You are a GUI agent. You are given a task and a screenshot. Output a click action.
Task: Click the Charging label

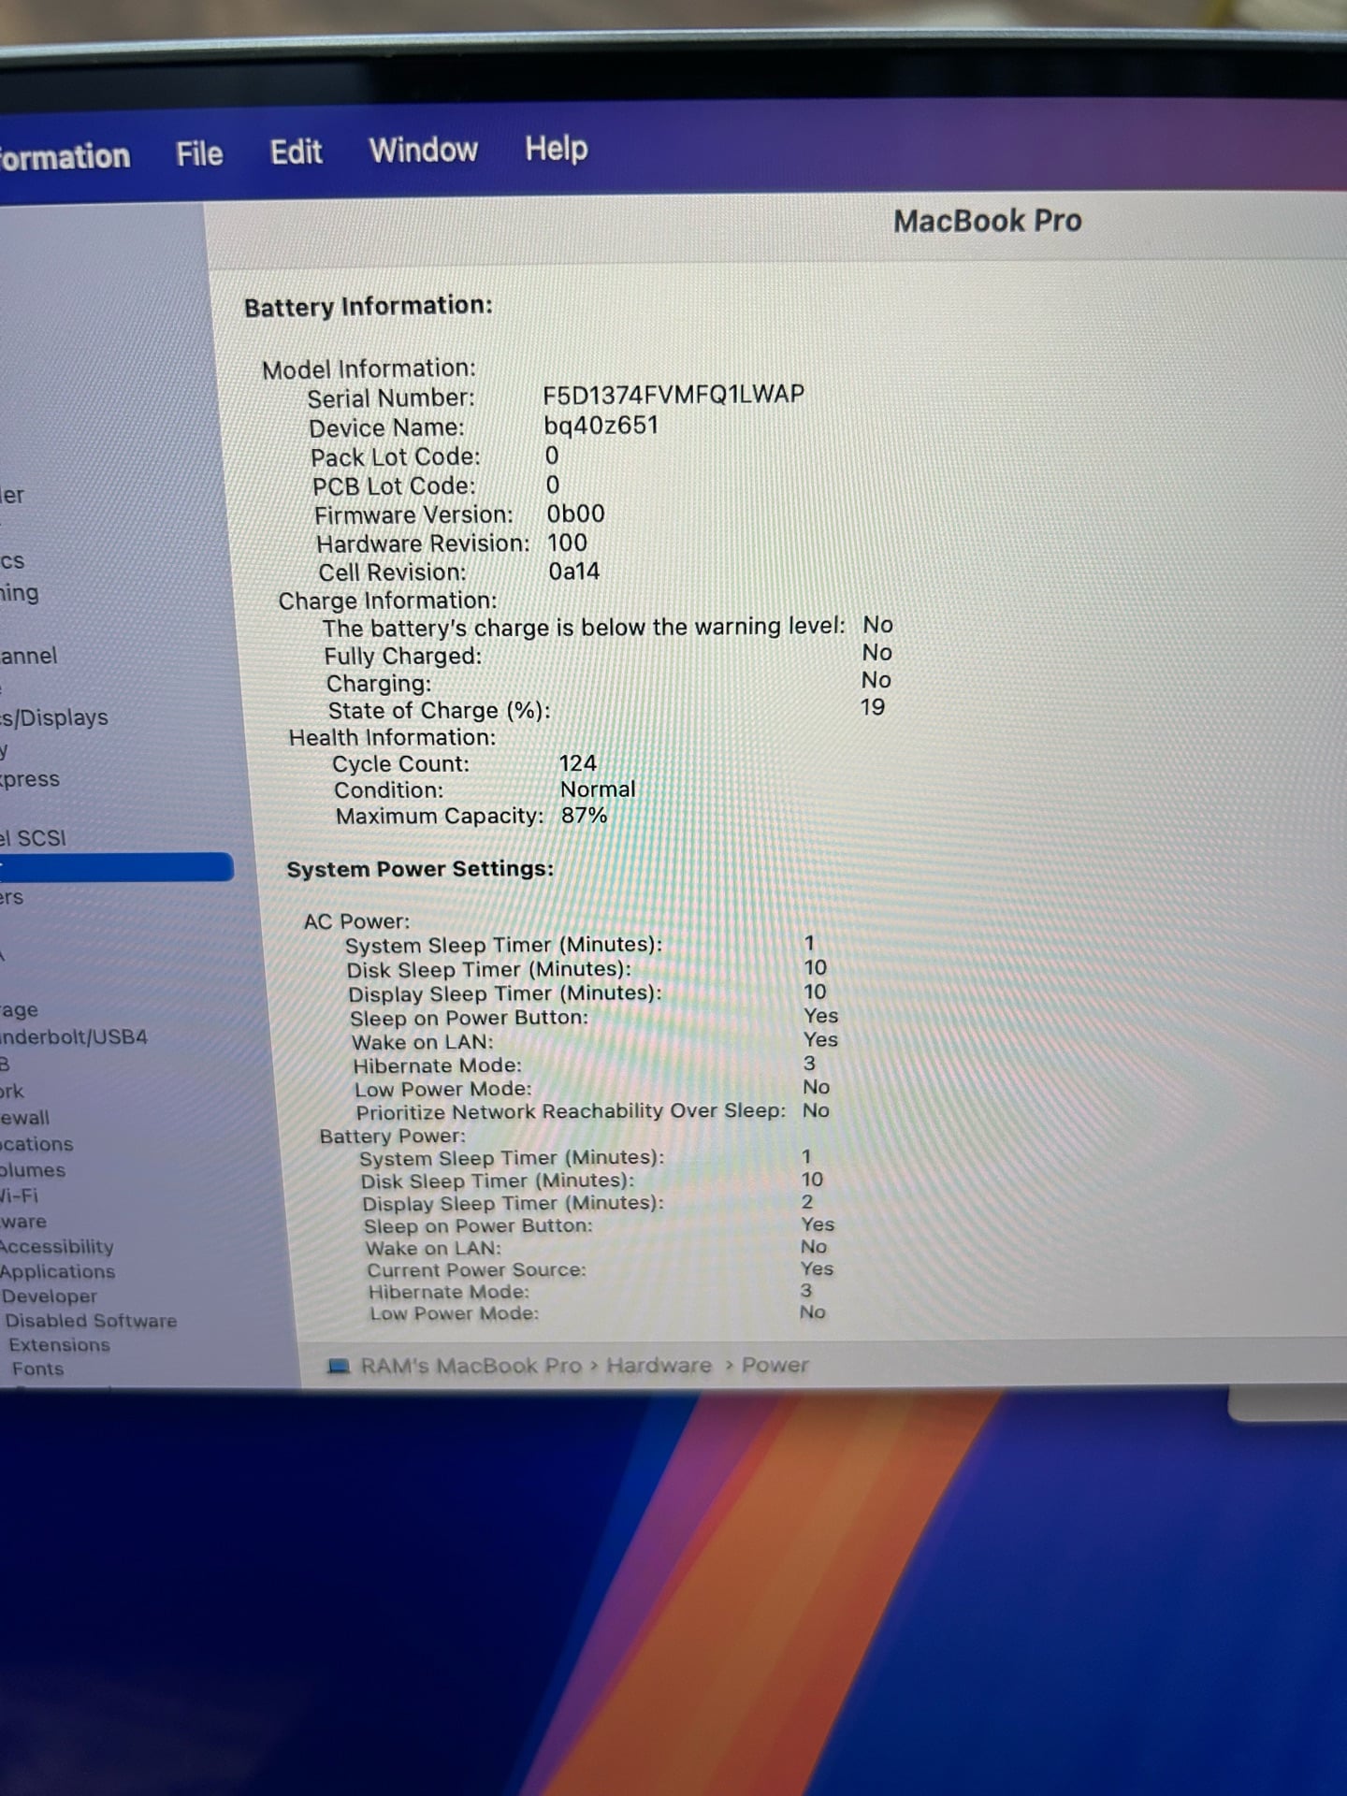(379, 684)
